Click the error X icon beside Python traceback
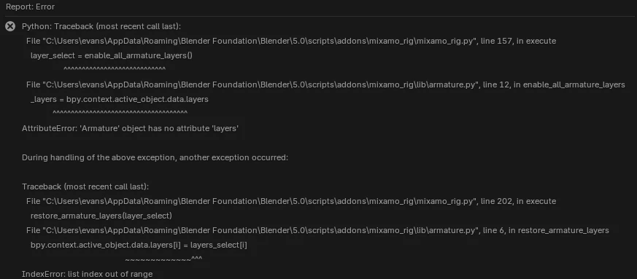The height and width of the screenshot is (279, 637). [x=10, y=26]
